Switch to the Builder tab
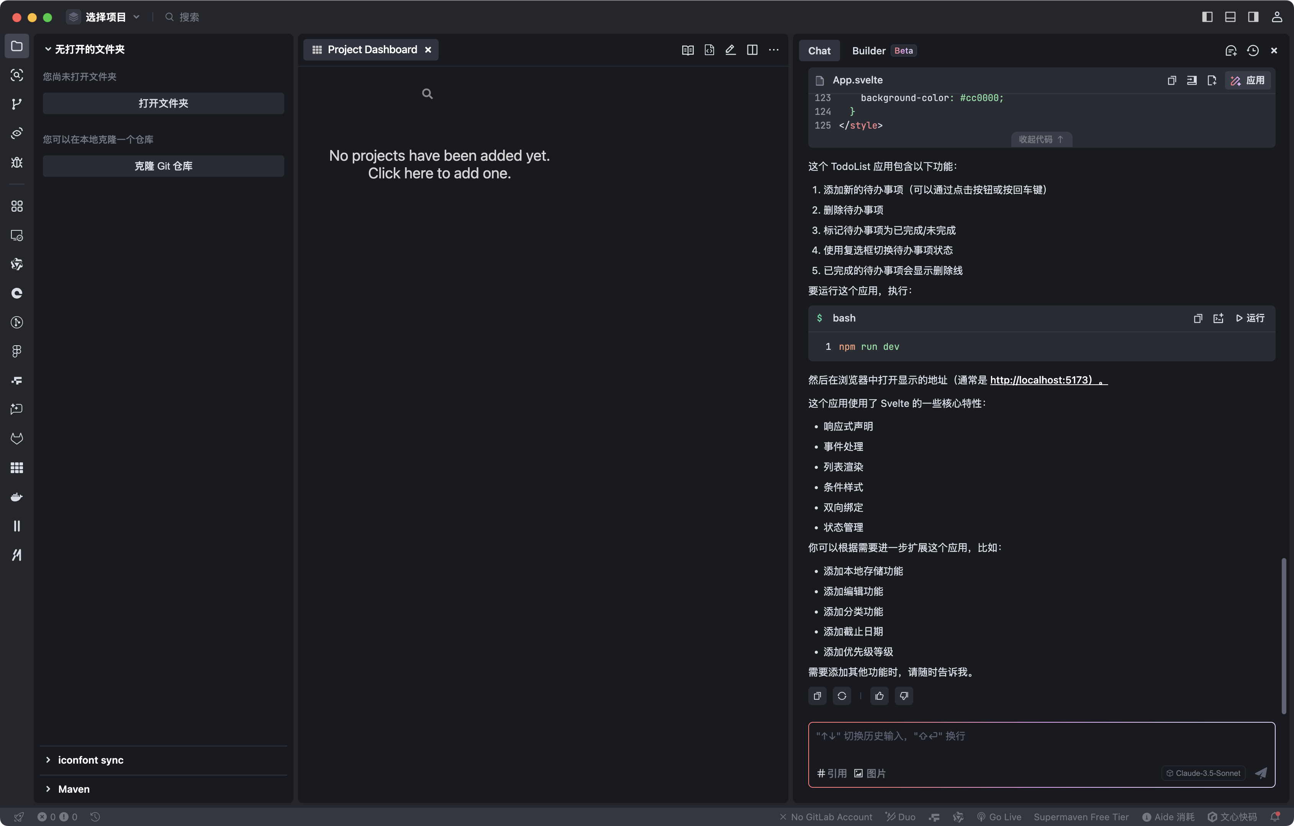1294x826 pixels. [x=868, y=51]
